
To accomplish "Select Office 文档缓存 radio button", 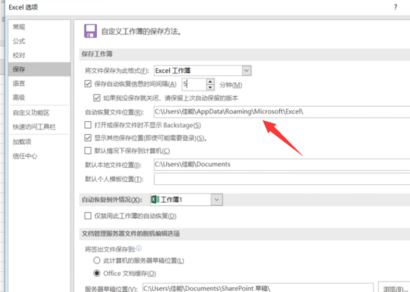I will [x=97, y=273].
